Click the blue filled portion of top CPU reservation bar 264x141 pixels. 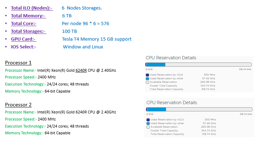point(156,64)
